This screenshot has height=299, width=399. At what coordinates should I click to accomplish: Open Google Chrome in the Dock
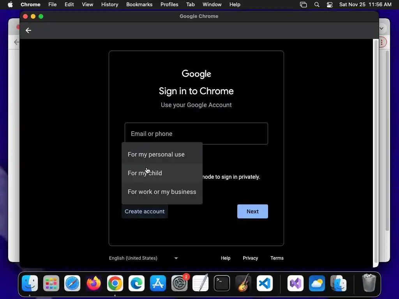click(115, 283)
